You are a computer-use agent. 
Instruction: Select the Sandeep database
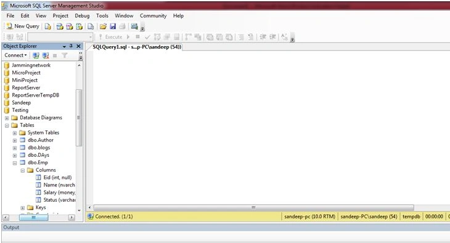pos(21,103)
